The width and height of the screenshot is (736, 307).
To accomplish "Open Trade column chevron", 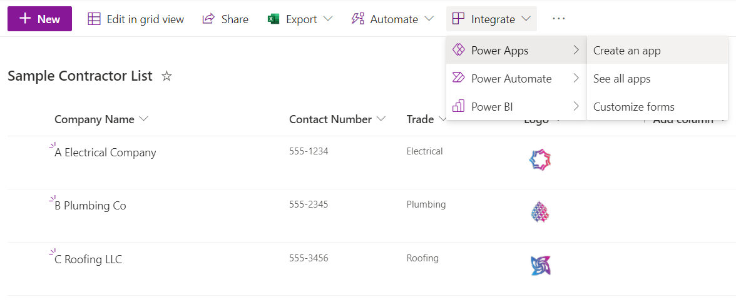I will (x=442, y=119).
